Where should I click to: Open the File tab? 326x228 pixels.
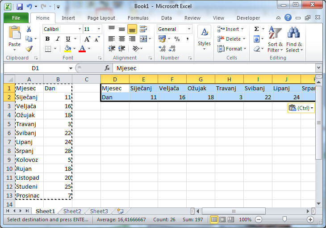(x=16, y=18)
